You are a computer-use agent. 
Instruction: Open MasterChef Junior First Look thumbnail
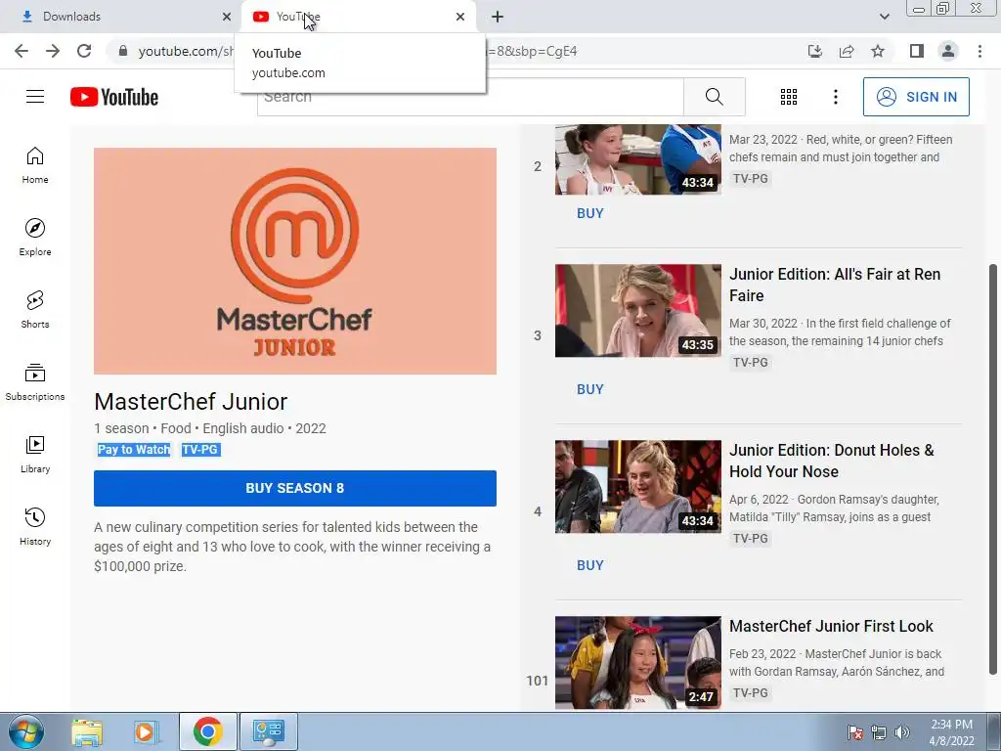[x=637, y=663]
